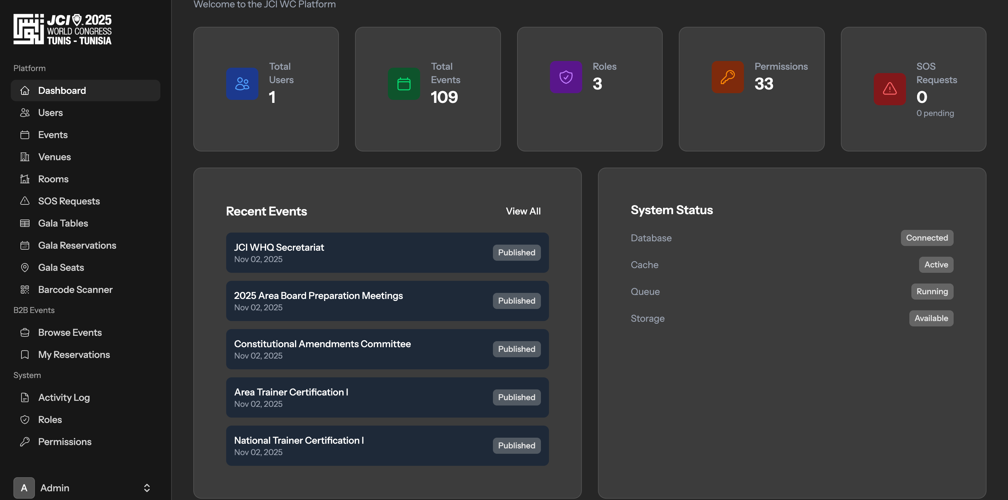Image resolution: width=1008 pixels, height=500 pixels.
Task: Click the Activity Log document icon
Action: point(24,397)
